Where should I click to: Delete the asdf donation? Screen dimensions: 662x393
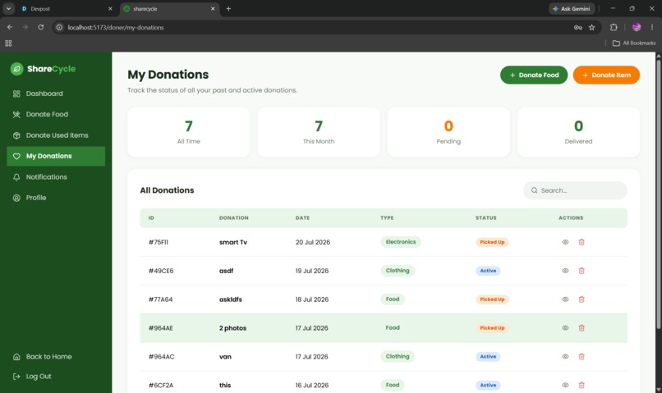pyautogui.click(x=582, y=271)
